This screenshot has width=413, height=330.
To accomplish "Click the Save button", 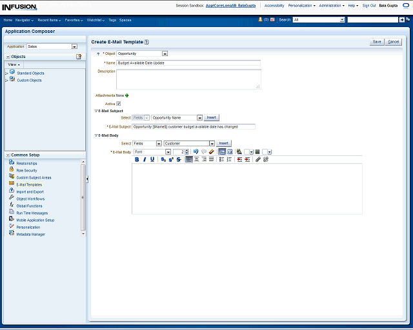I will pyautogui.click(x=377, y=41).
